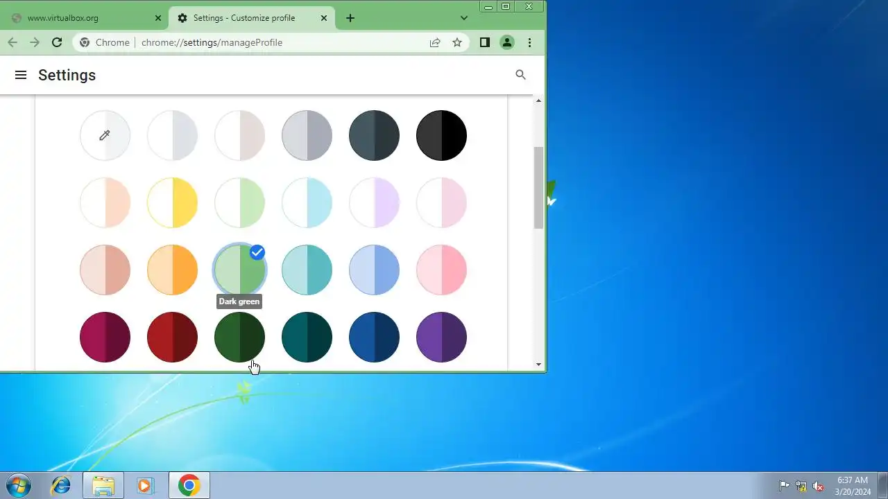This screenshot has height=499, width=888.
Task: Click the Chrome taskbar button
Action: (x=189, y=486)
